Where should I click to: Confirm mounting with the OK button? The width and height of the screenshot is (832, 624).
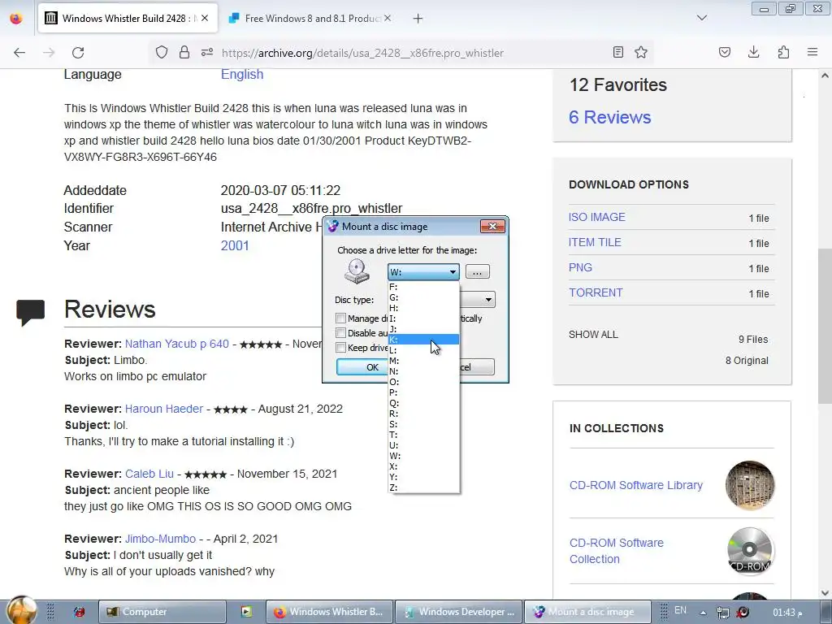(363, 367)
